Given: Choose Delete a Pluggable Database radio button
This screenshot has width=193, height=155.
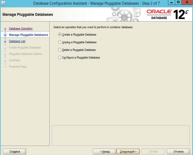Looking at the screenshot, I should 60,50.
